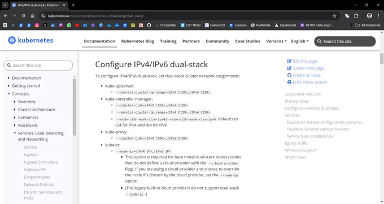
Task: Open Community in top navigation
Action: [217, 41]
